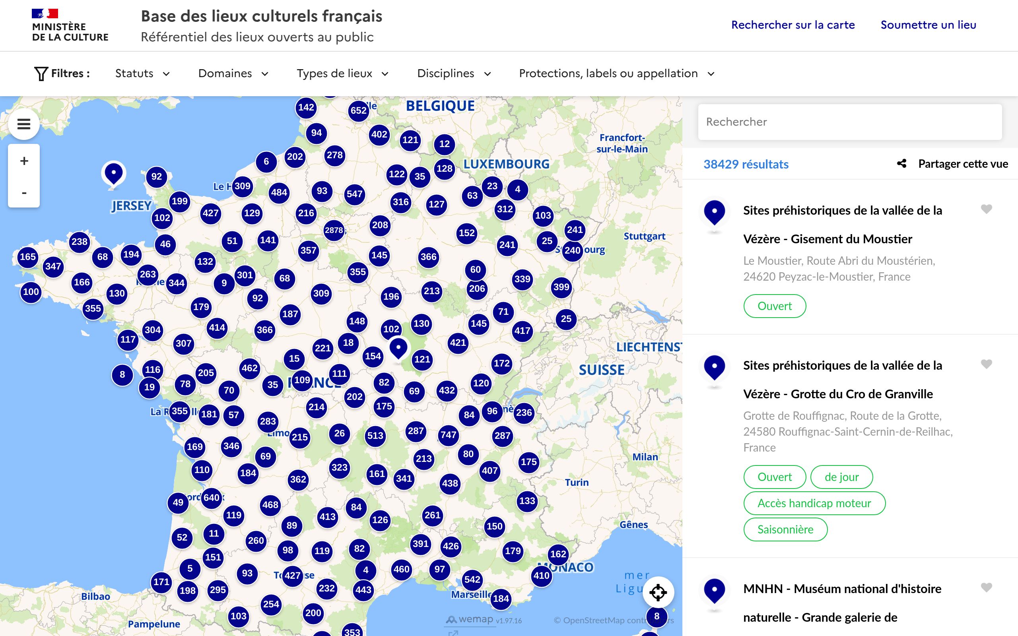Open the 513 cluster marker
The height and width of the screenshot is (636, 1018).
click(375, 435)
